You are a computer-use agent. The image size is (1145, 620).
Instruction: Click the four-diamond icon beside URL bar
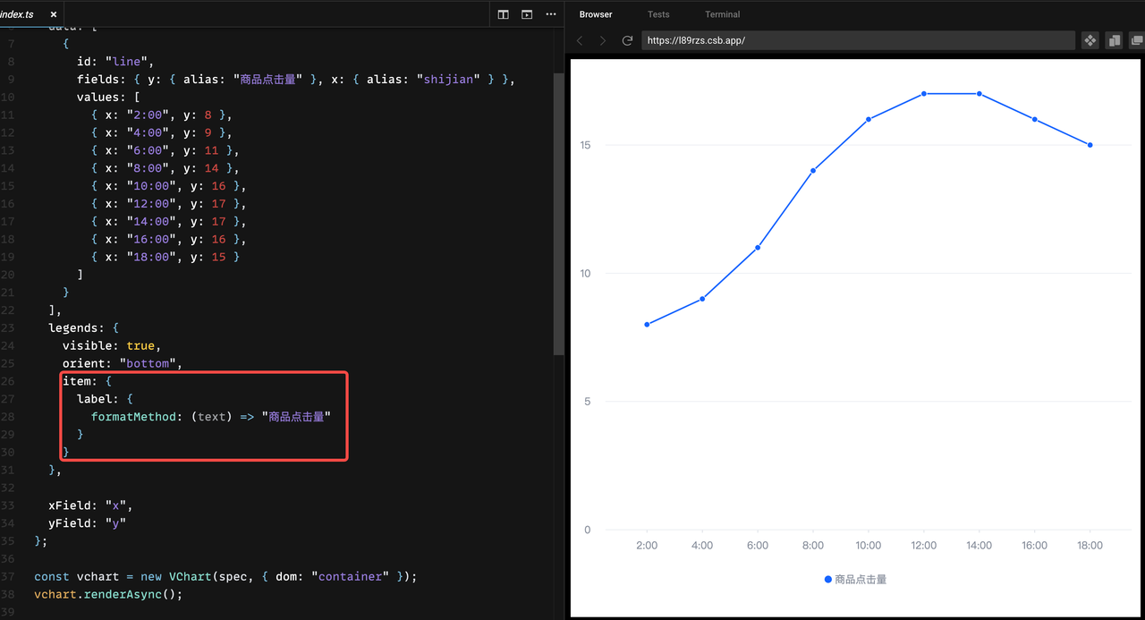pos(1090,40)
